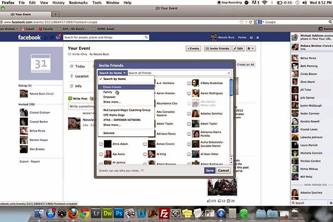Tick the Al King checkbox
The width and height of the screenshot is (333, 222).
[145, 154]
